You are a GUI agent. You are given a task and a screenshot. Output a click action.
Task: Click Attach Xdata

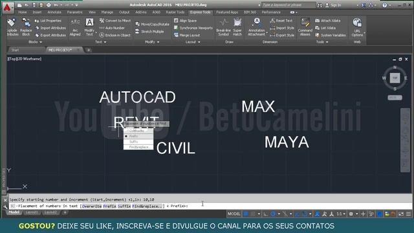click(x=328, y=21)
